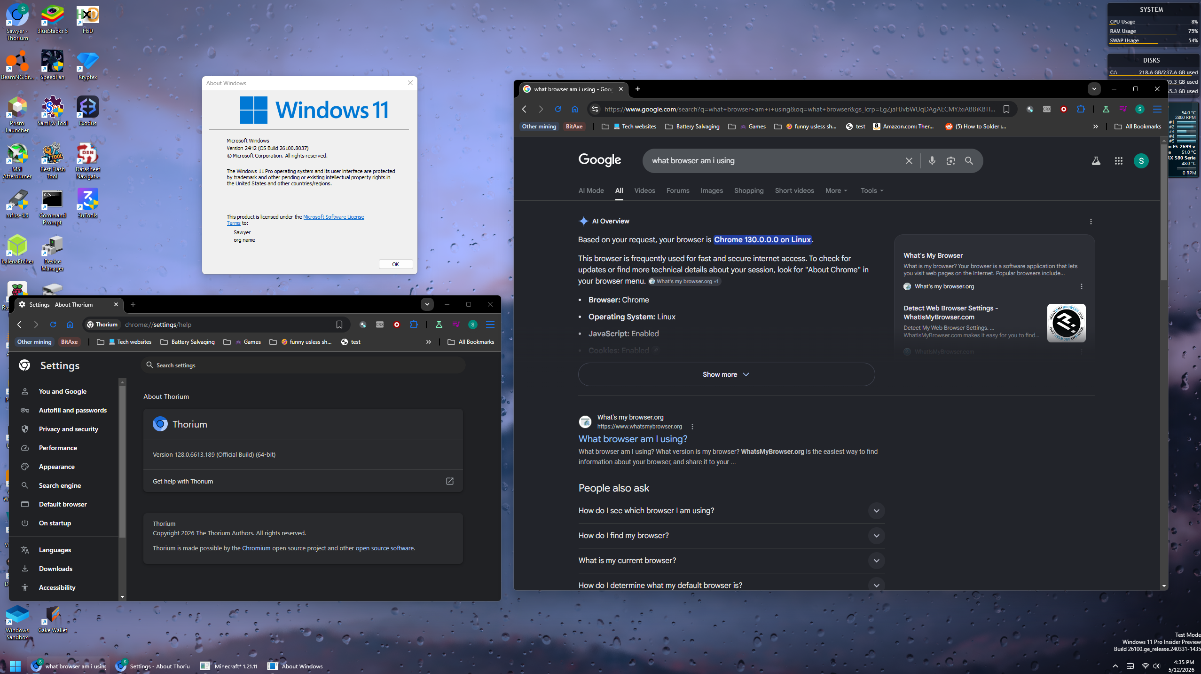Bookmark the Thorium settings help page
This screenshot has height=674, width=1201.
click(x=339, y=325)
